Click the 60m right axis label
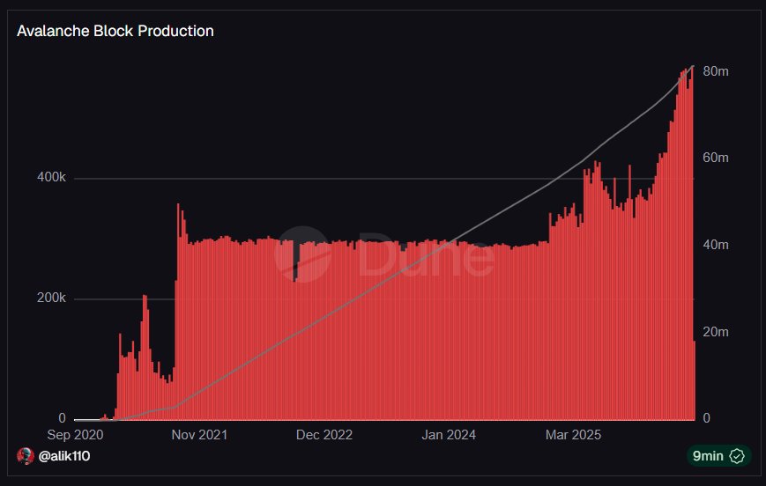This screenshot has height=486, width=766. 715,158
